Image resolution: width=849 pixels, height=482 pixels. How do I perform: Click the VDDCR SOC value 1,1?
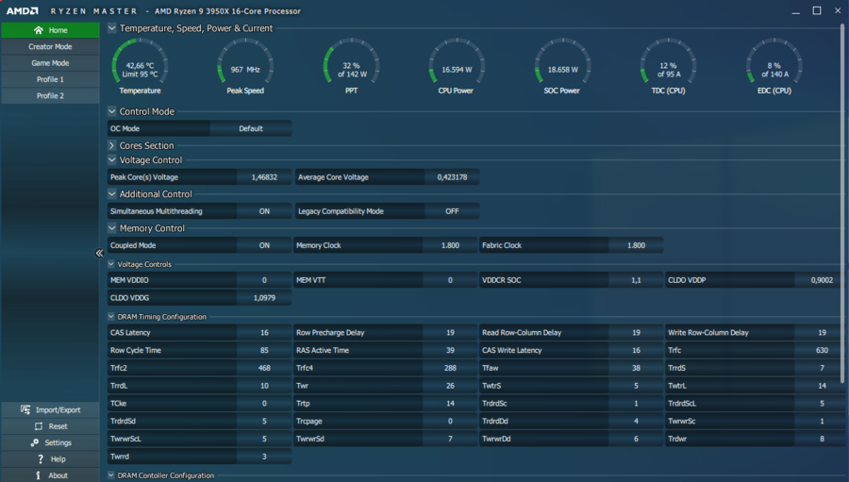coord(636,280)
